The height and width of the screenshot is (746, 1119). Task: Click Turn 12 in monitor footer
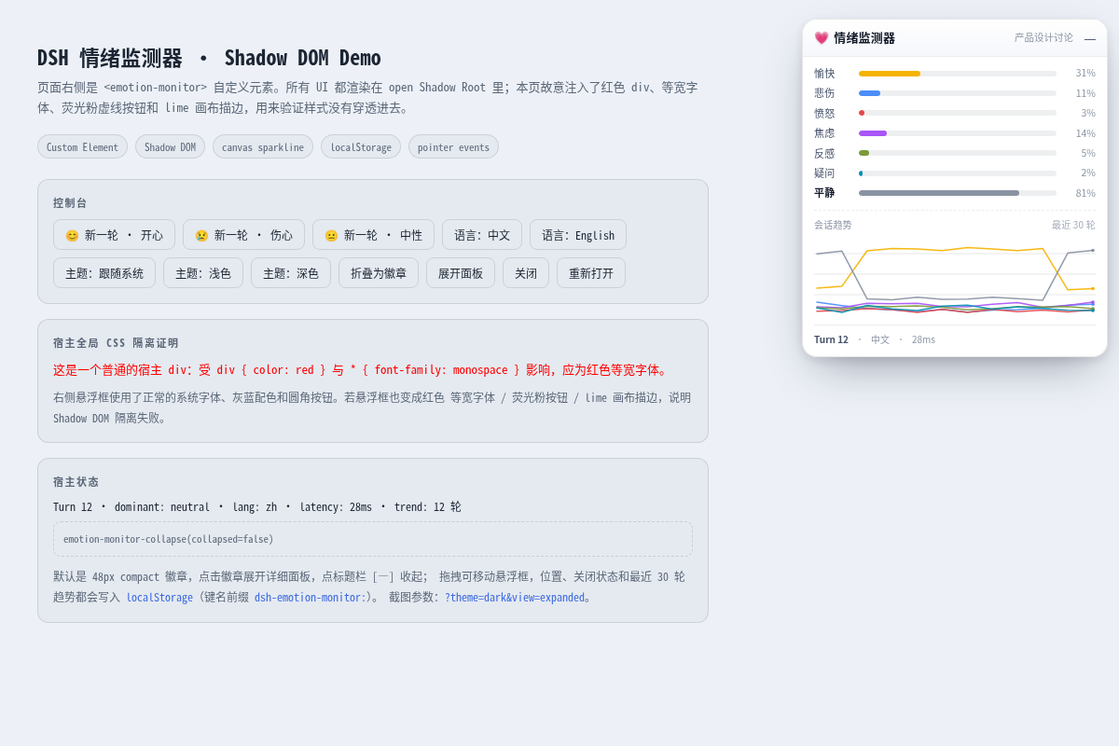pyautogui.click(x=831, y=339)
